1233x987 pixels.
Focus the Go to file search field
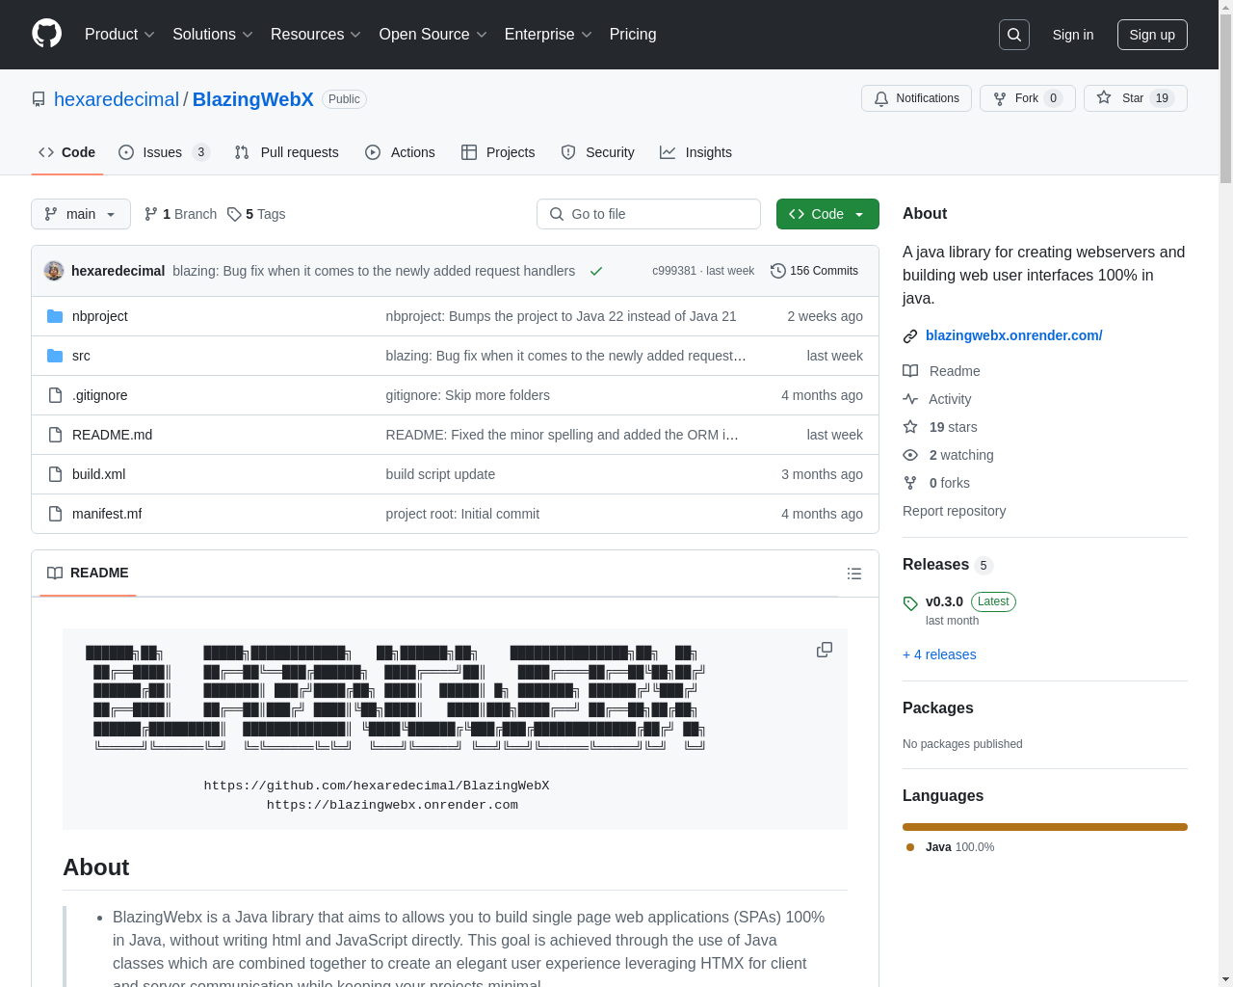click(648, 214)
